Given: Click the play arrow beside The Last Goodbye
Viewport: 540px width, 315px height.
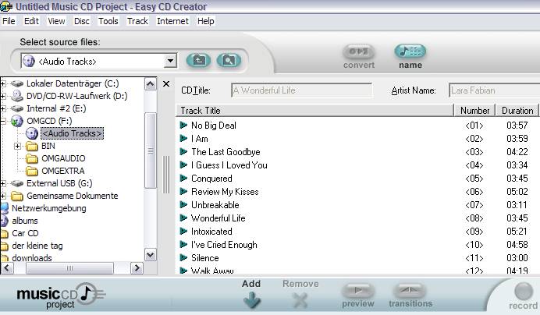Looking at the screenshot, I should (183, 151).
